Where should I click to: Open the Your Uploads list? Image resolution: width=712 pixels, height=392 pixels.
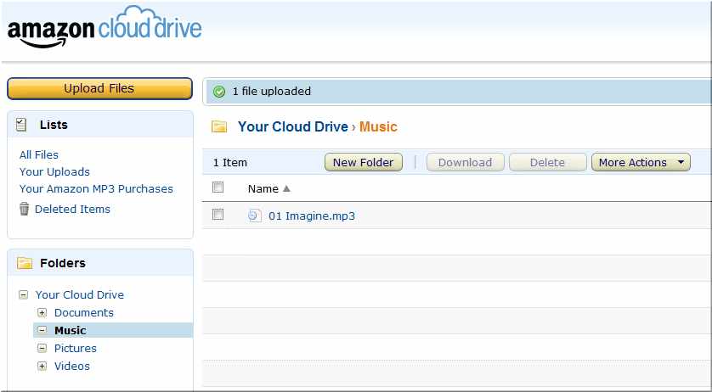54,172
